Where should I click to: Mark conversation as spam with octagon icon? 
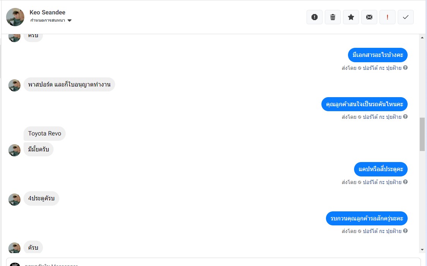315,17
